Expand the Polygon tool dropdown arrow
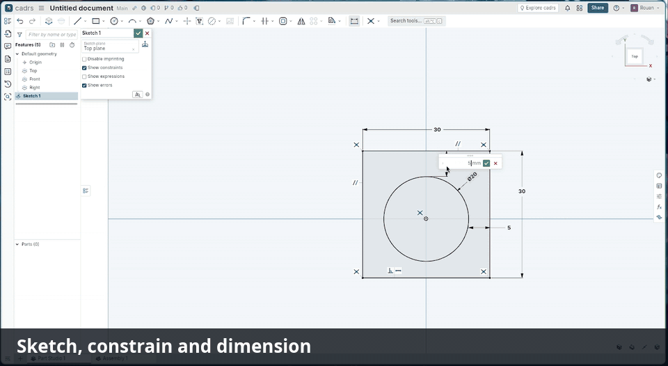This screenshot has height=366, width=668. (159, 22)
